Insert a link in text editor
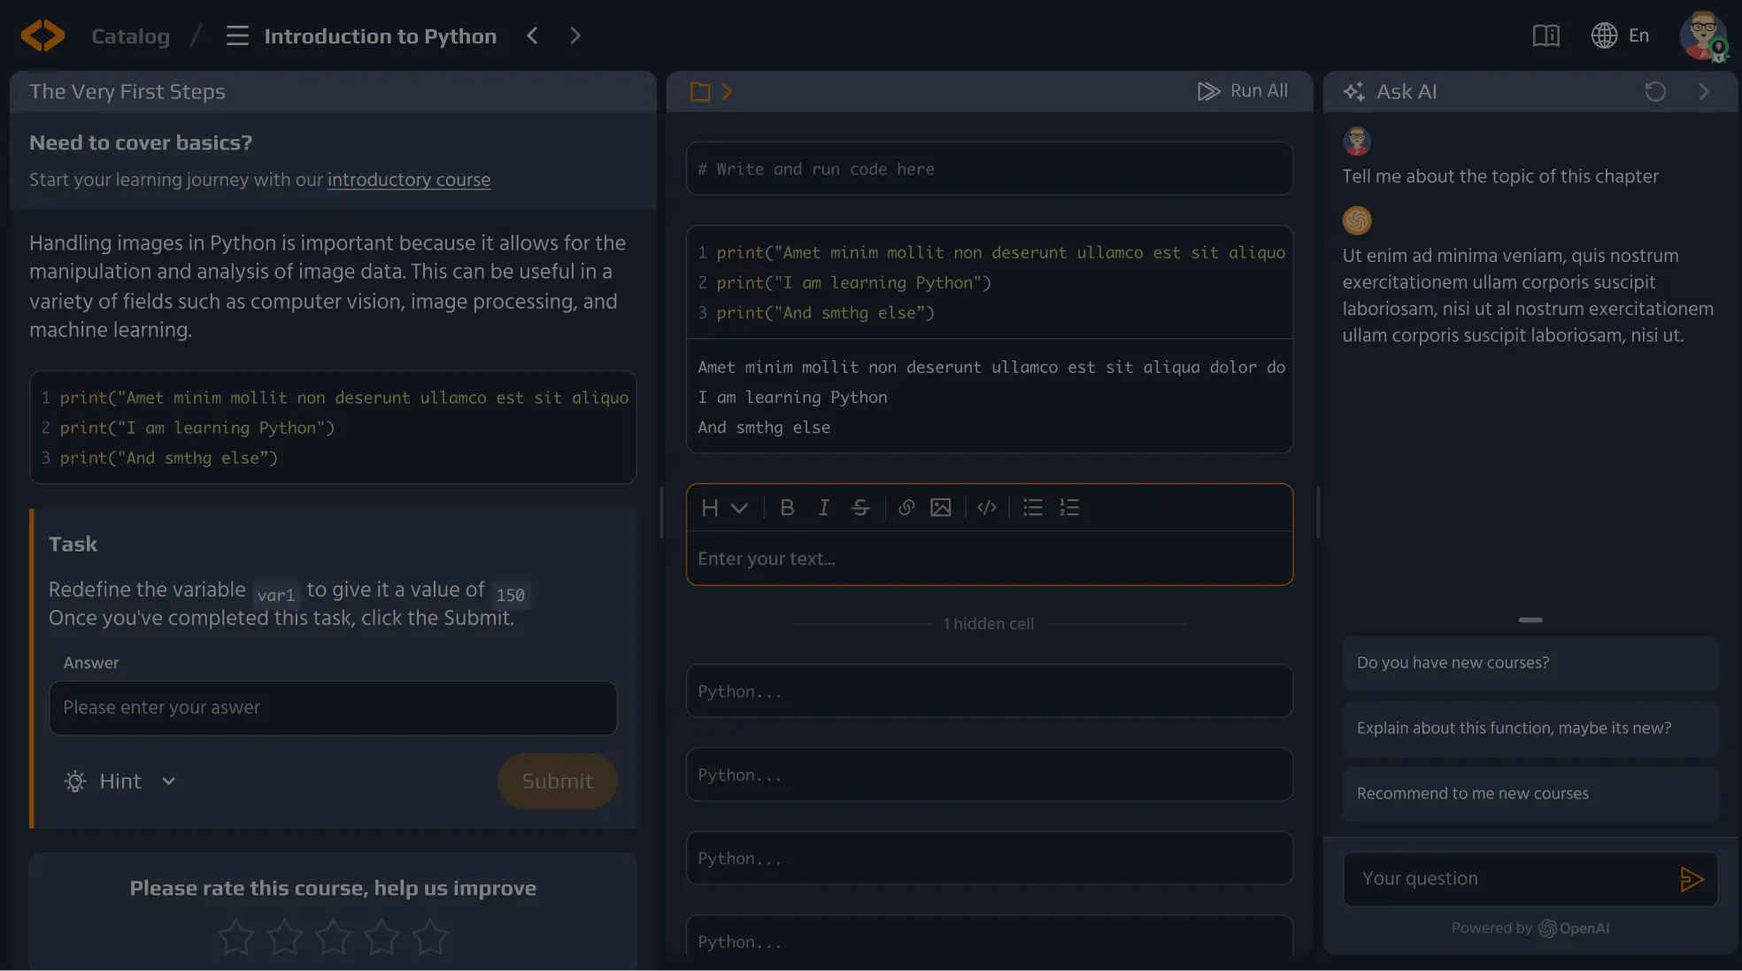Image resolution: width=1742 pixels, height=971 pixels. click(906, 508)
